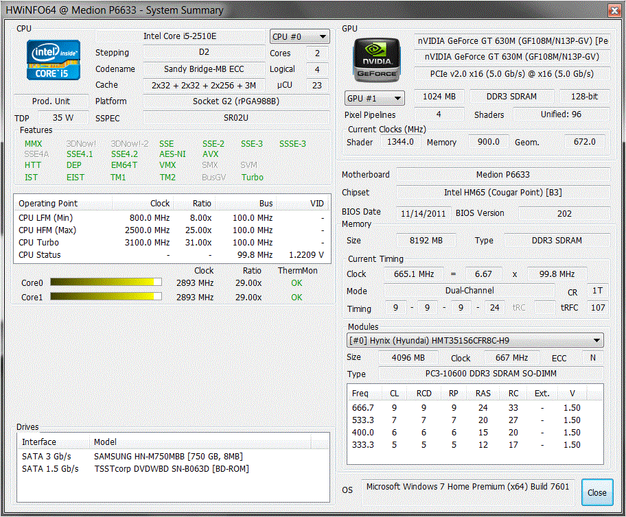This screenshot has width=626, height=517.
Task: Click the Turbo feature flag
Action: click(253, 178)
